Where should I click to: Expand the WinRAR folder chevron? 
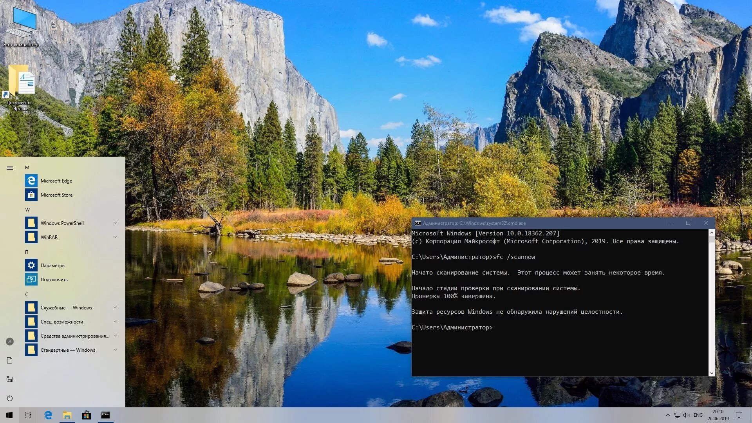[x=115, y=237]
